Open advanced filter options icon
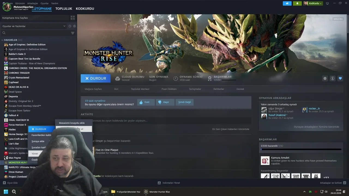The width and height of the screenshot is (349, 196). click(x=73, y=33)
